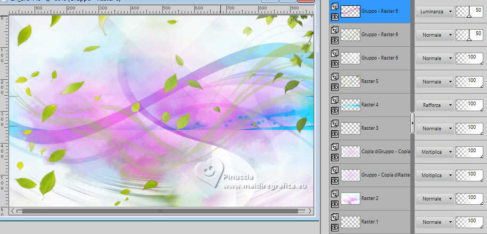Open the Rafforza blend mode dropdown of Raster 4
Screen dimensions: 487x234
pos(435,105)
